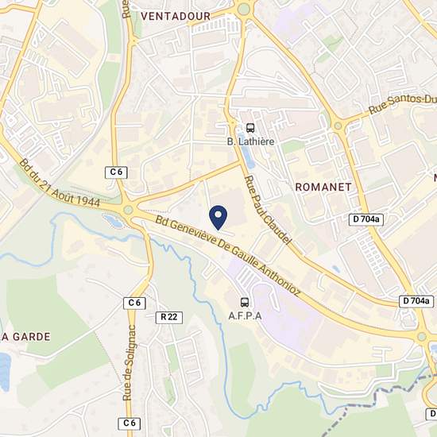The width and height of the screenshot is (437, 437).
Task: Click the C 6 shield above Rue de Solignac
Action: click(x=134, y=304)
